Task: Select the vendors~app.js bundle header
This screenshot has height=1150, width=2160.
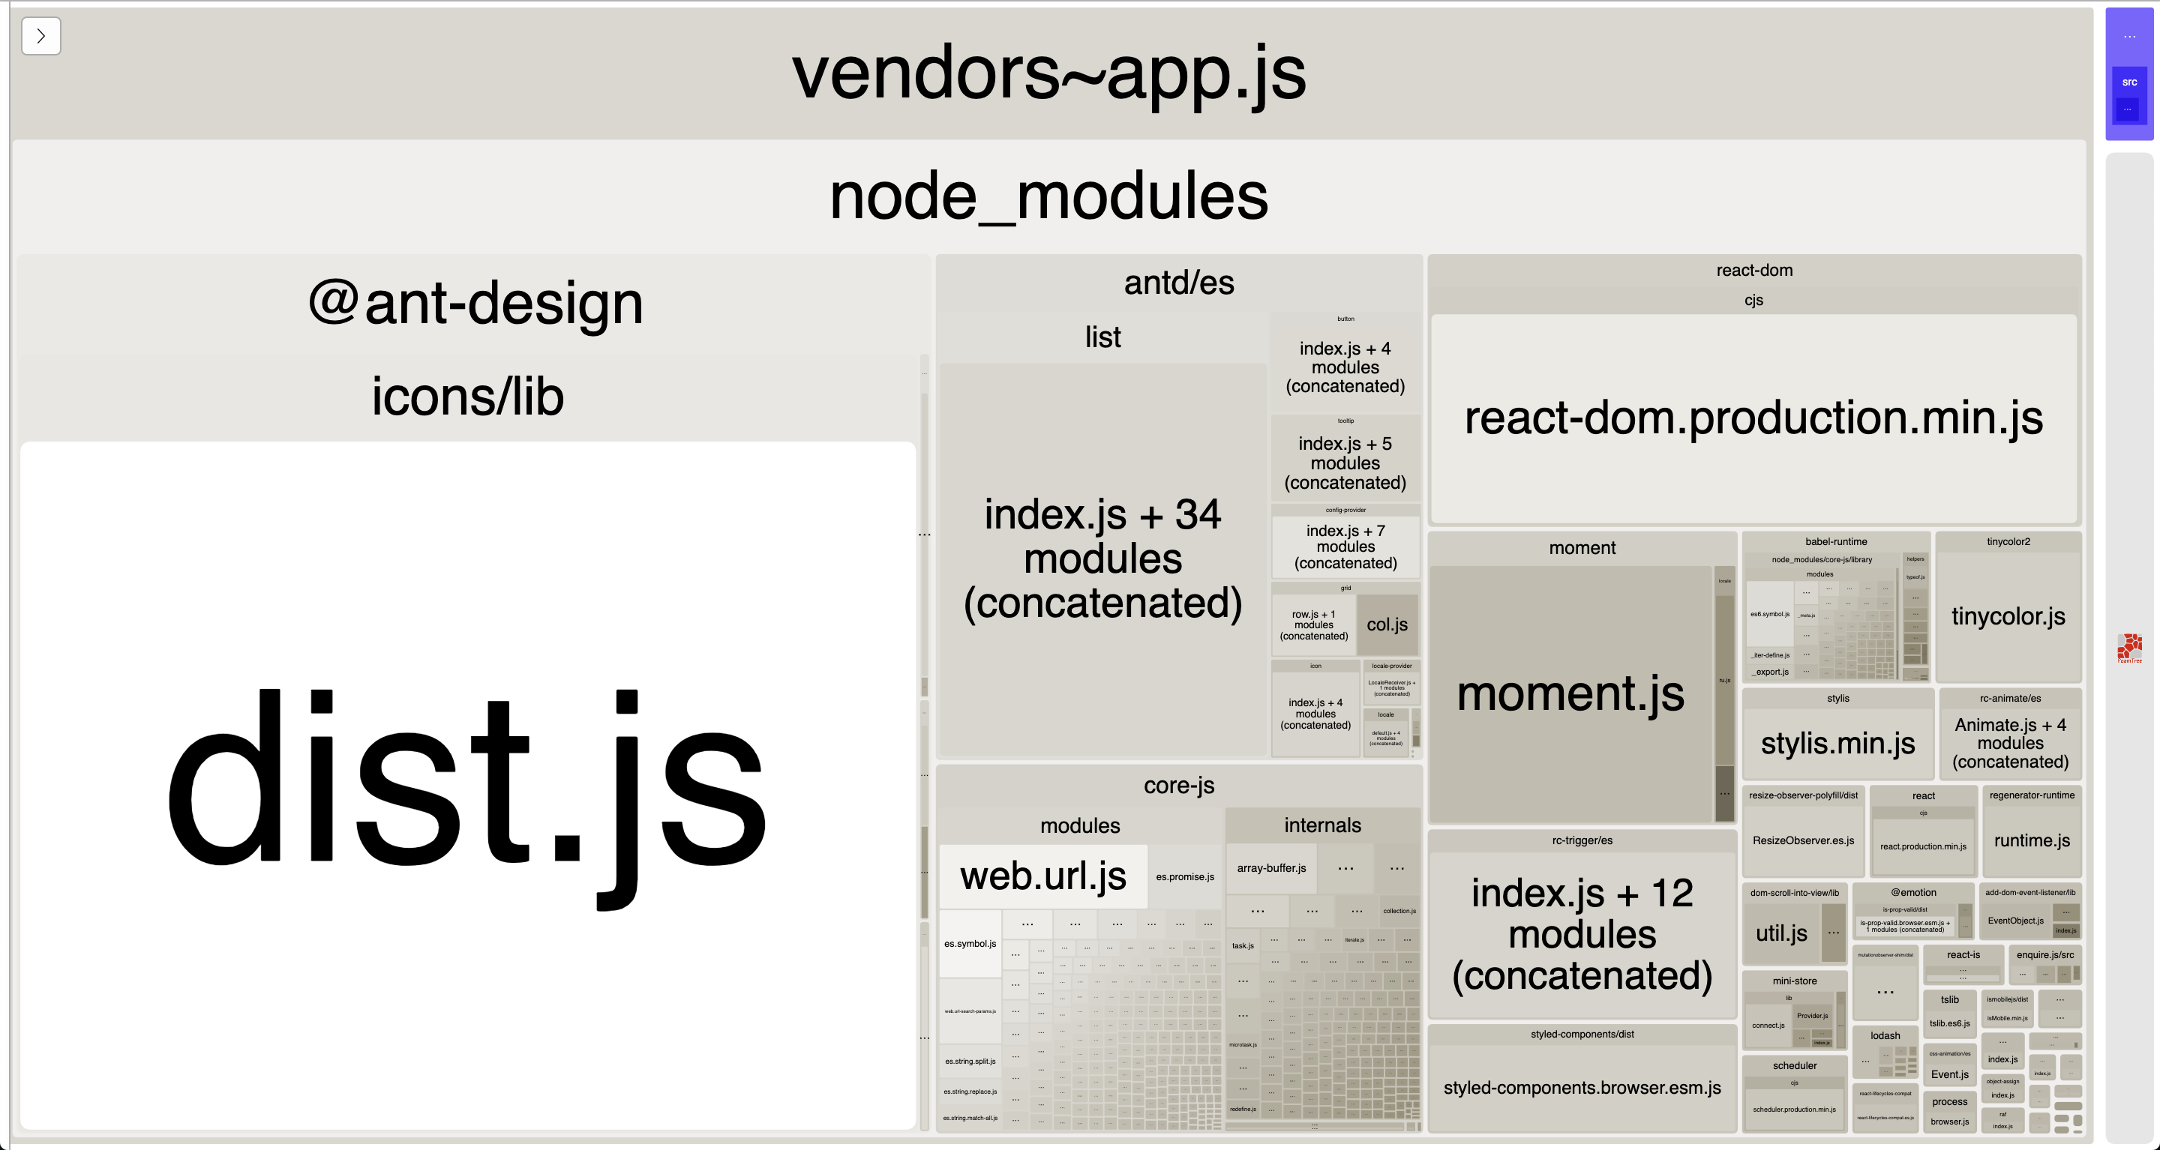Action: tap(1048, 73)
